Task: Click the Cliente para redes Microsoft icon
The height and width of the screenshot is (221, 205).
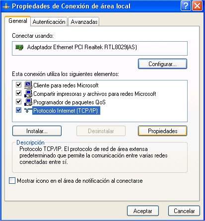Action: tap(28, 85)
